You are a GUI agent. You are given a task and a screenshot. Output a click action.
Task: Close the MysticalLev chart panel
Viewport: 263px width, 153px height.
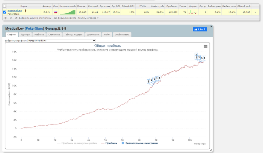coord(211,26)
